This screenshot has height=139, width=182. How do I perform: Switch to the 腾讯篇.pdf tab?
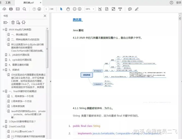coord(29,3)
